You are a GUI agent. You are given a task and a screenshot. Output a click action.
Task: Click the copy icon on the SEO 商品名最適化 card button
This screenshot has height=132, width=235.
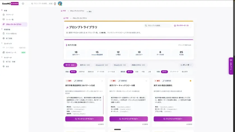164,119
